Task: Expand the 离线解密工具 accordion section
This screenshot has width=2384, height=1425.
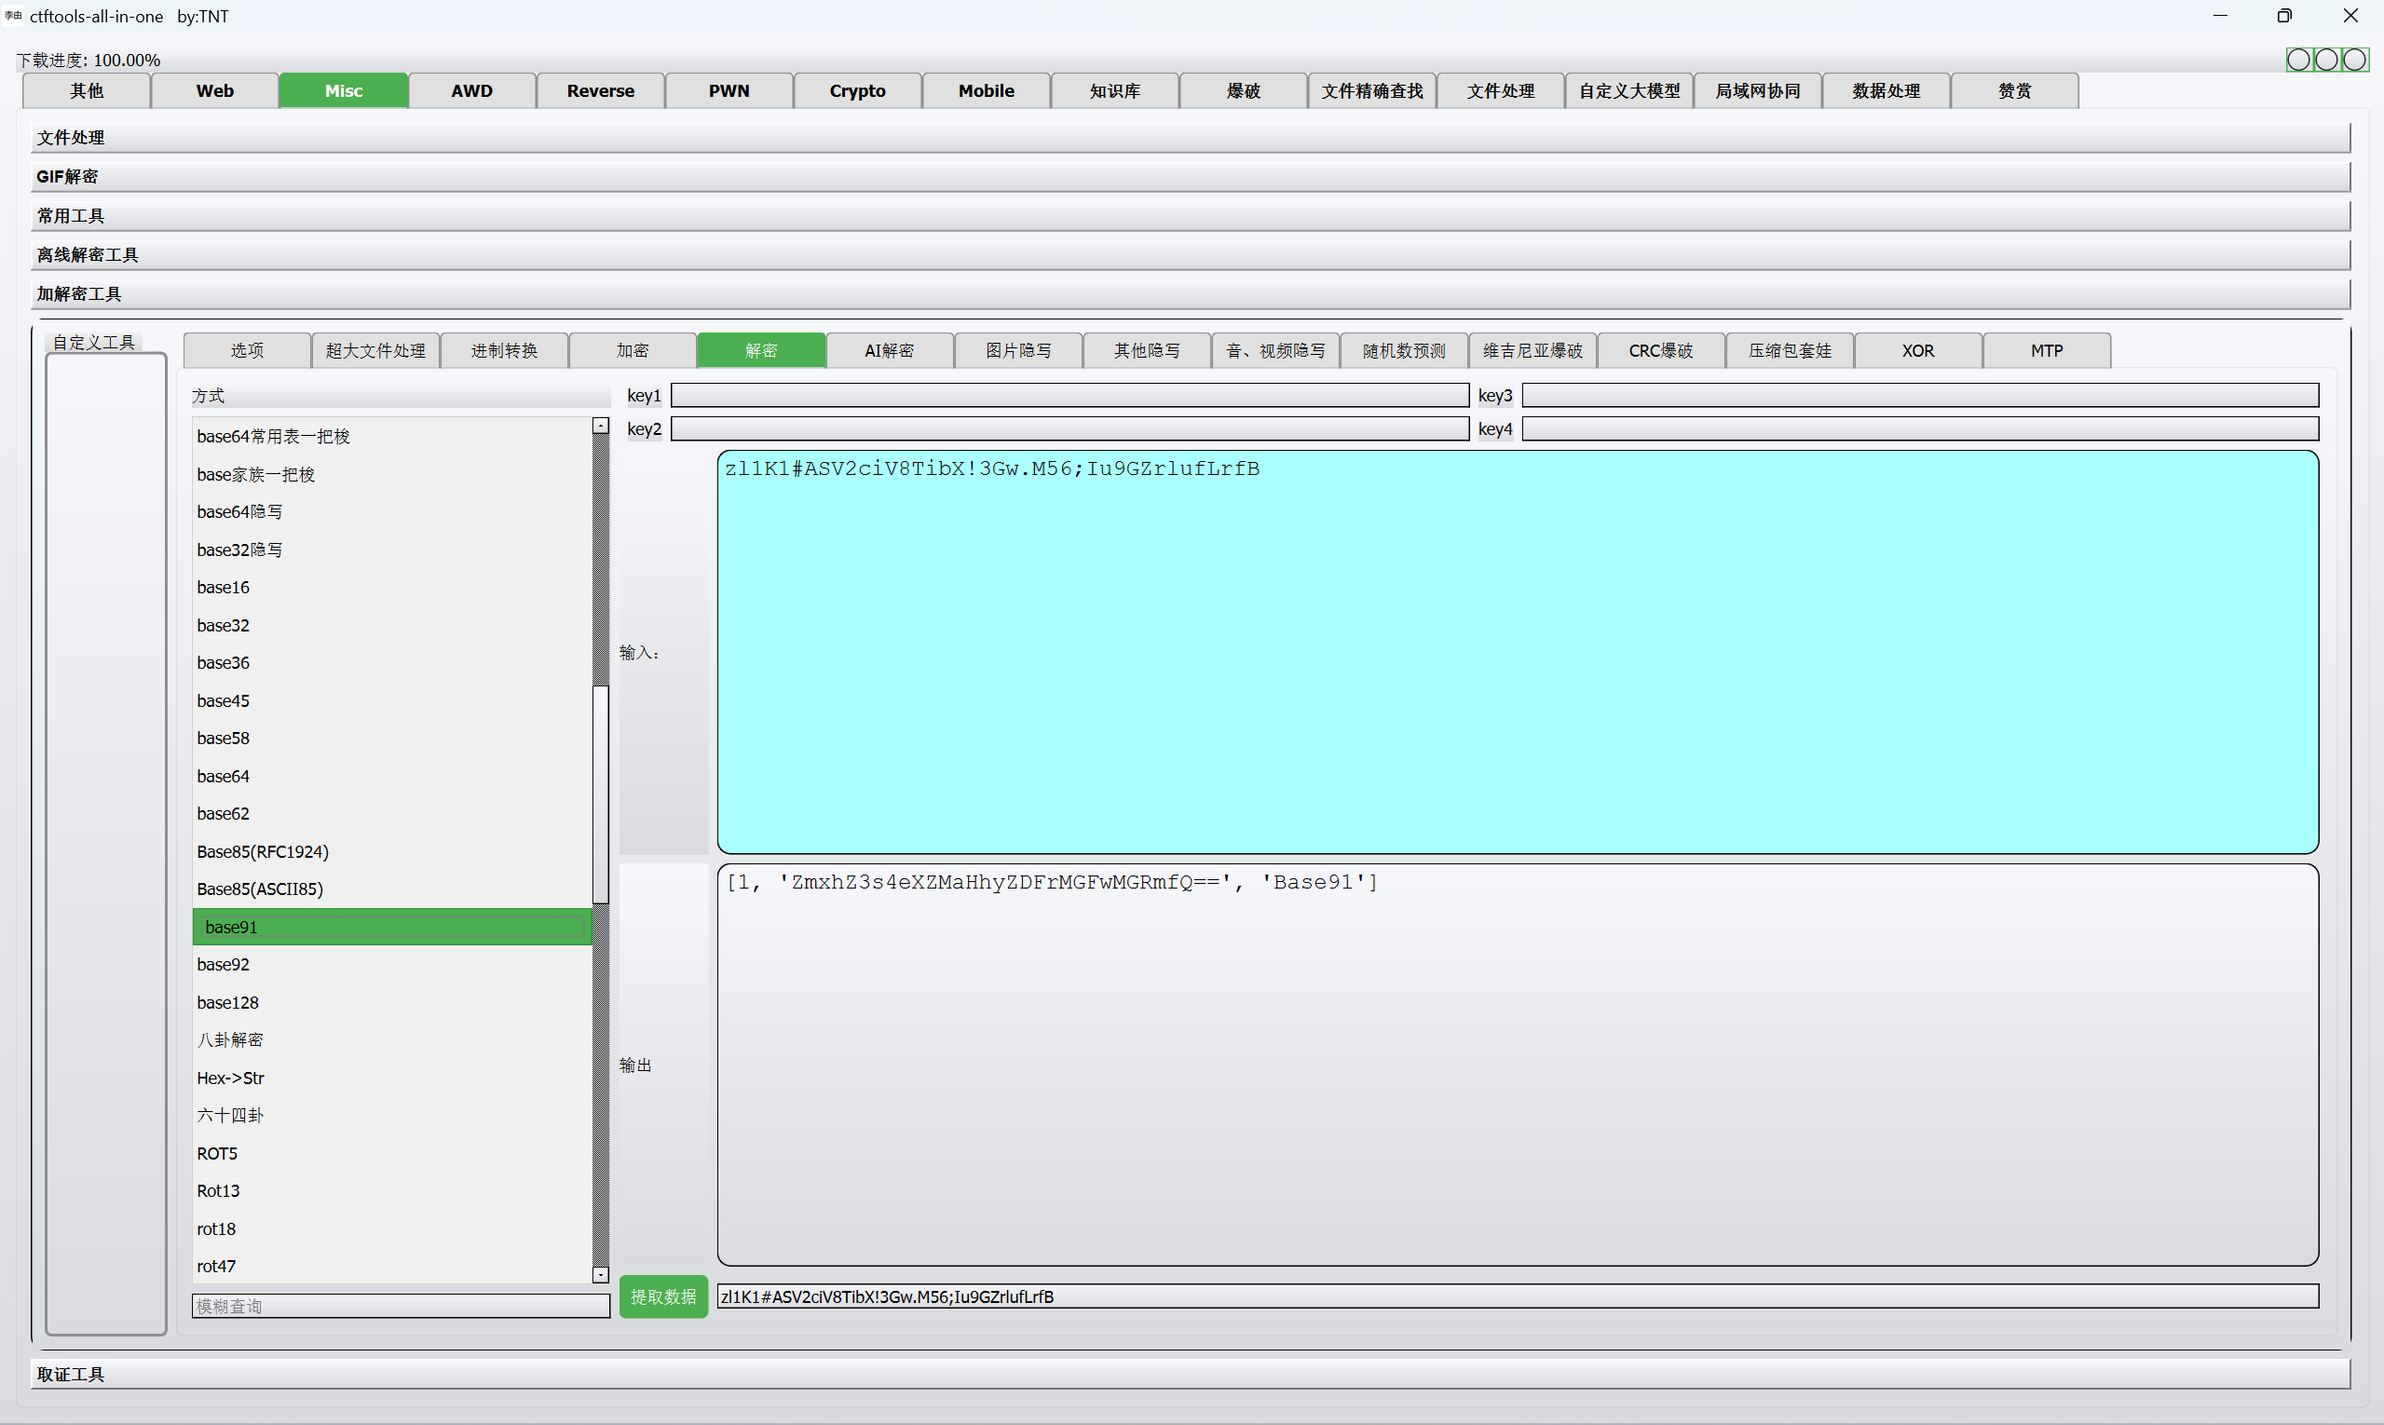Action: 1190,254
